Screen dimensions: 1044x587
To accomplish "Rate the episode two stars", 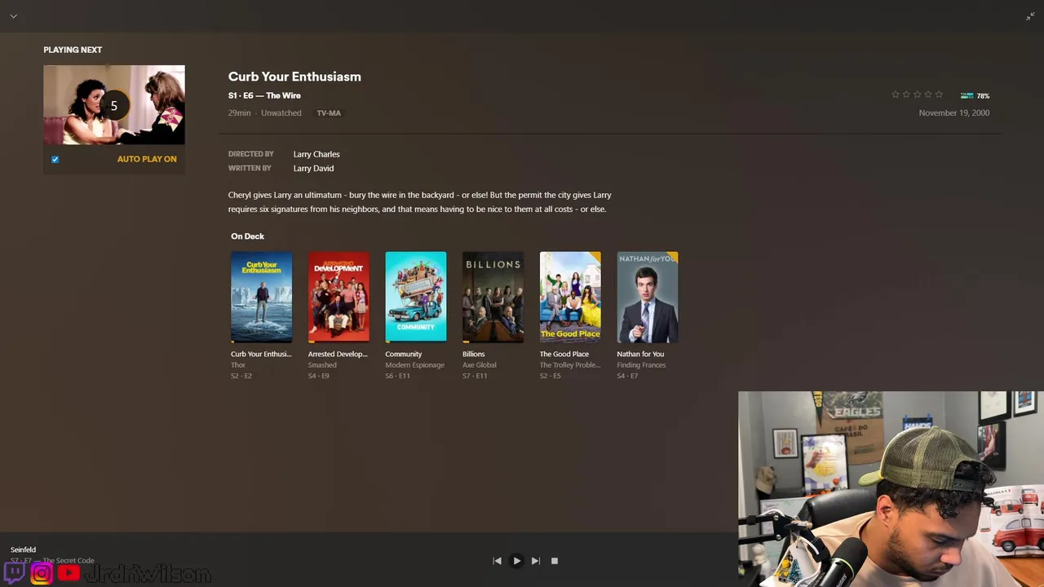I will (x=906, y=95).
